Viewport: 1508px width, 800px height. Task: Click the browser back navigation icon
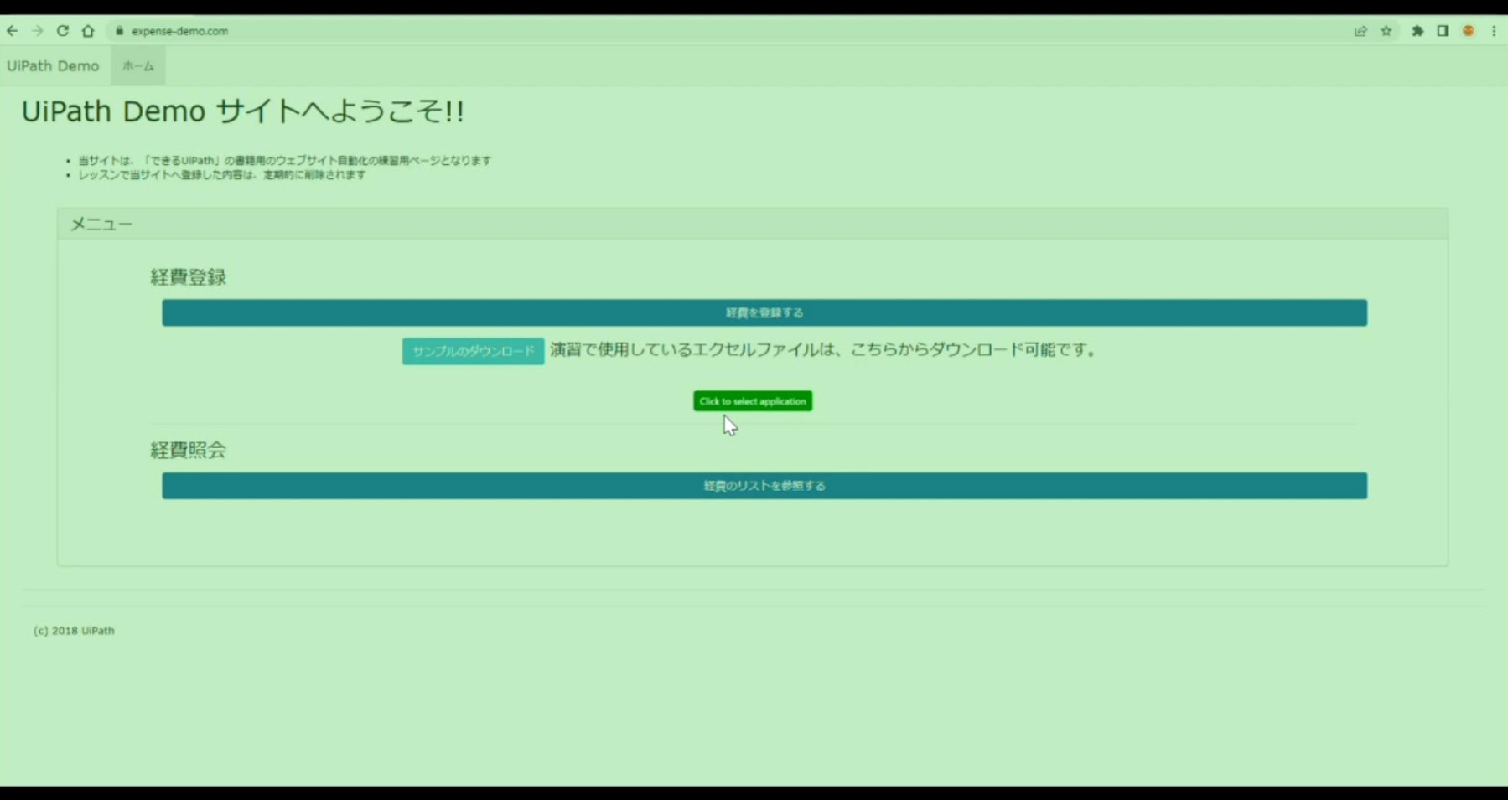[12, 31]
